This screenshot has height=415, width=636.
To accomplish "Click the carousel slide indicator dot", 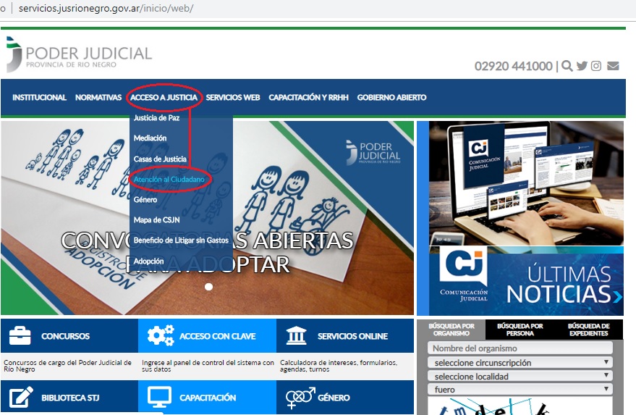I will click(x=208, y=287).
